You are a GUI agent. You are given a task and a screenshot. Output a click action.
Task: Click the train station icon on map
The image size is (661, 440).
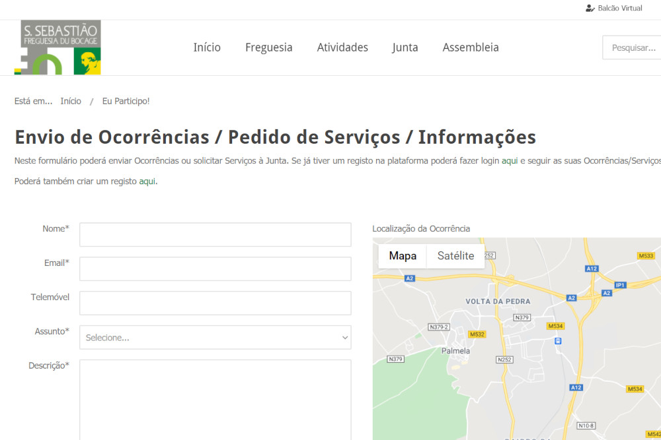coord(558,341)
